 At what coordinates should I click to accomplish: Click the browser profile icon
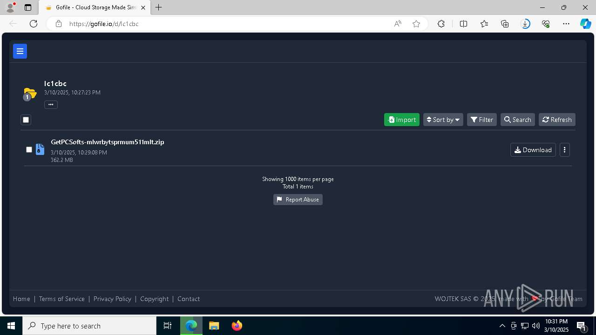10,7
